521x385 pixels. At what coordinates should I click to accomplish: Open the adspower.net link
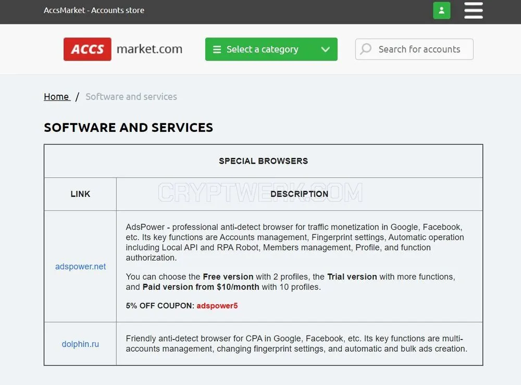80,266
